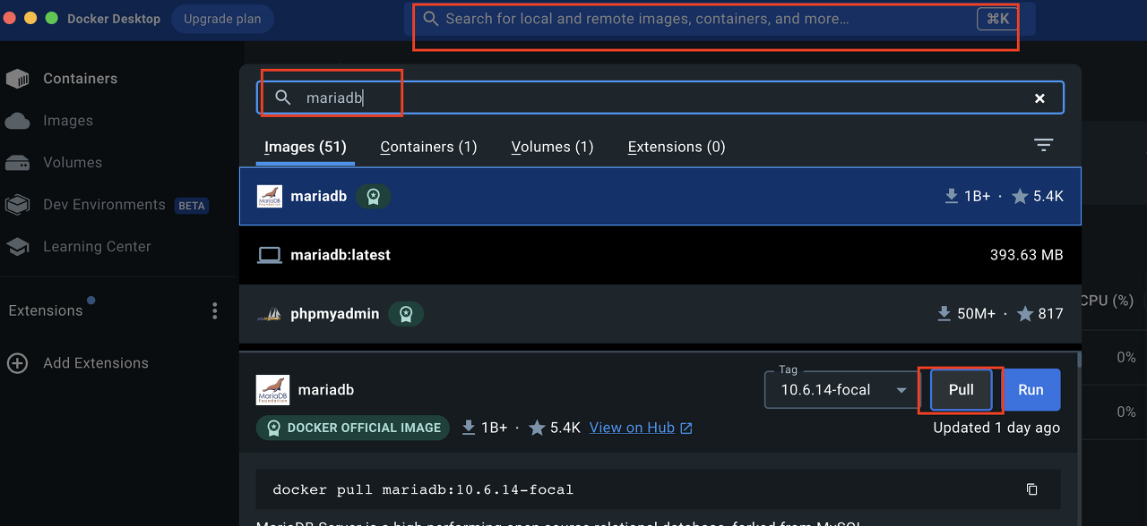
Task: Click the BETA badge
Action: [x=192, y=206]
